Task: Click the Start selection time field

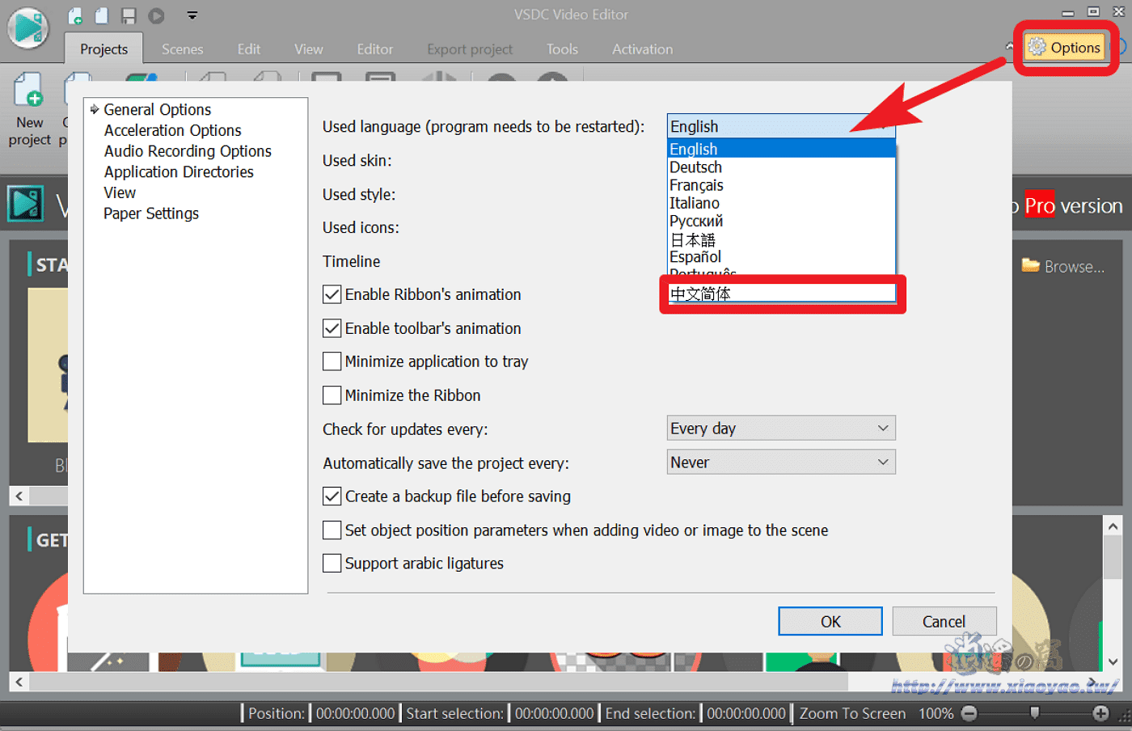Action: pos(554,713)
